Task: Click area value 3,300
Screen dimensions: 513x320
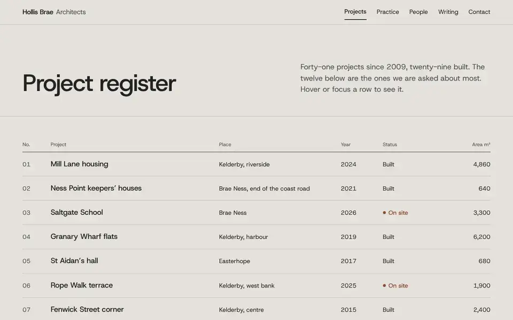Action: pyautogui.click(x=481, y=213)
